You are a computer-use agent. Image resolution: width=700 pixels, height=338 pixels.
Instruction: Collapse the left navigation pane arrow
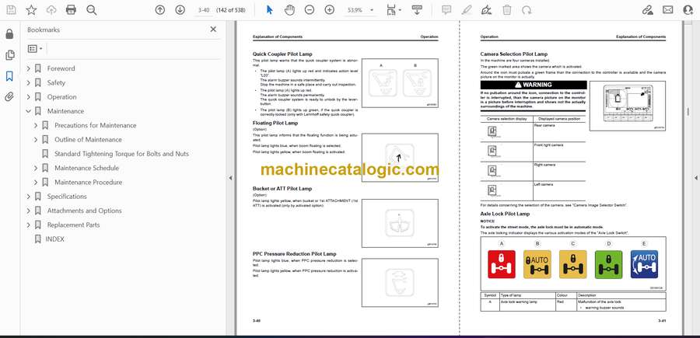pyautogui.click(x=230, y=178)
